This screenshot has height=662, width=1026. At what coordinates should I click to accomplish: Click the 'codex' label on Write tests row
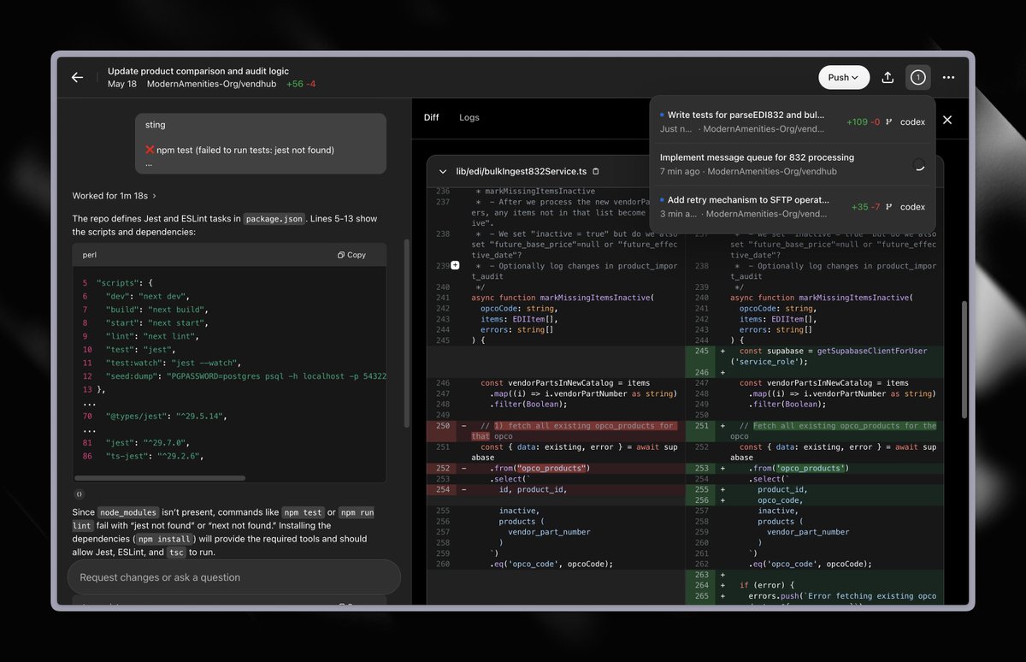click(912, 121)
